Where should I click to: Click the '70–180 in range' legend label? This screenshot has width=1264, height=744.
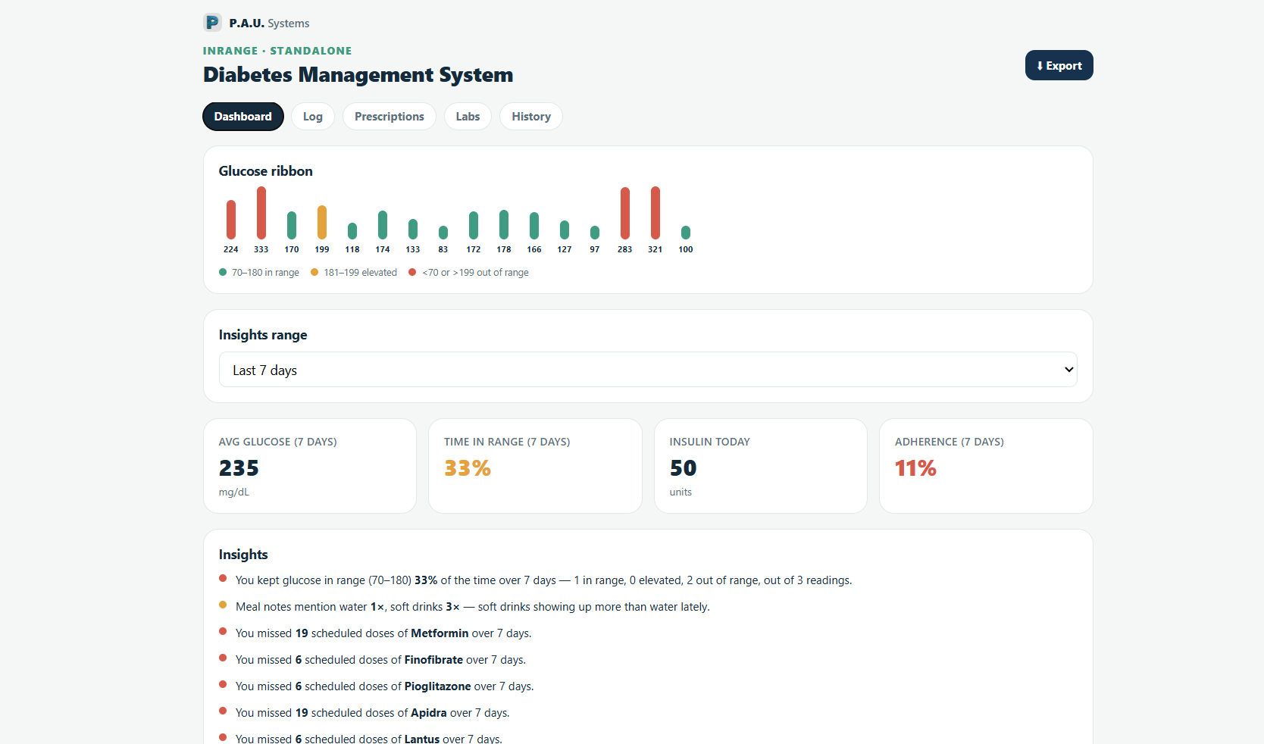(x=265, y=273)
